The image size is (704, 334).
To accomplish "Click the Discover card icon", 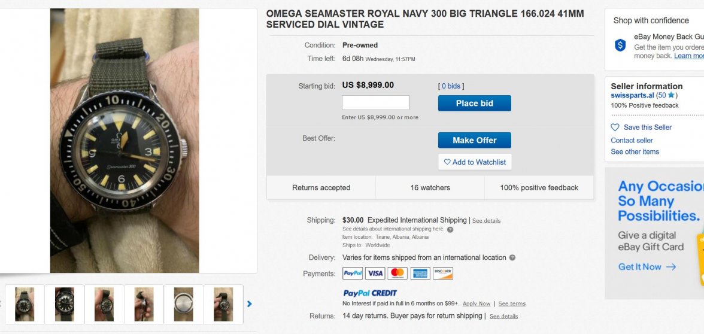I will (443, 274).
